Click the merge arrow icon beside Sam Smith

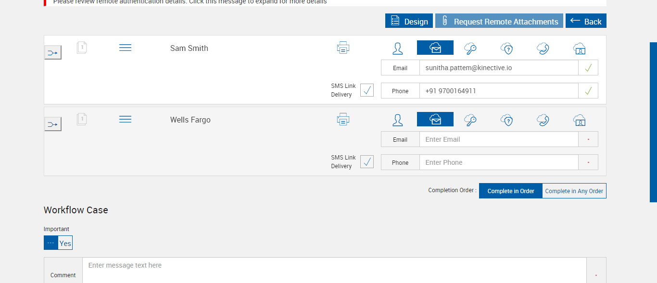(x=53, y=53)
